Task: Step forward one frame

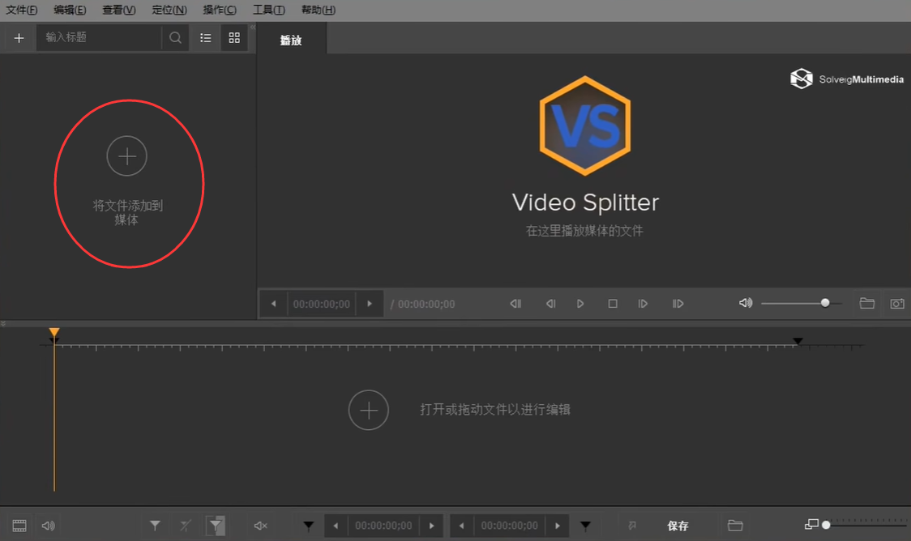Action: coord(643,304)
